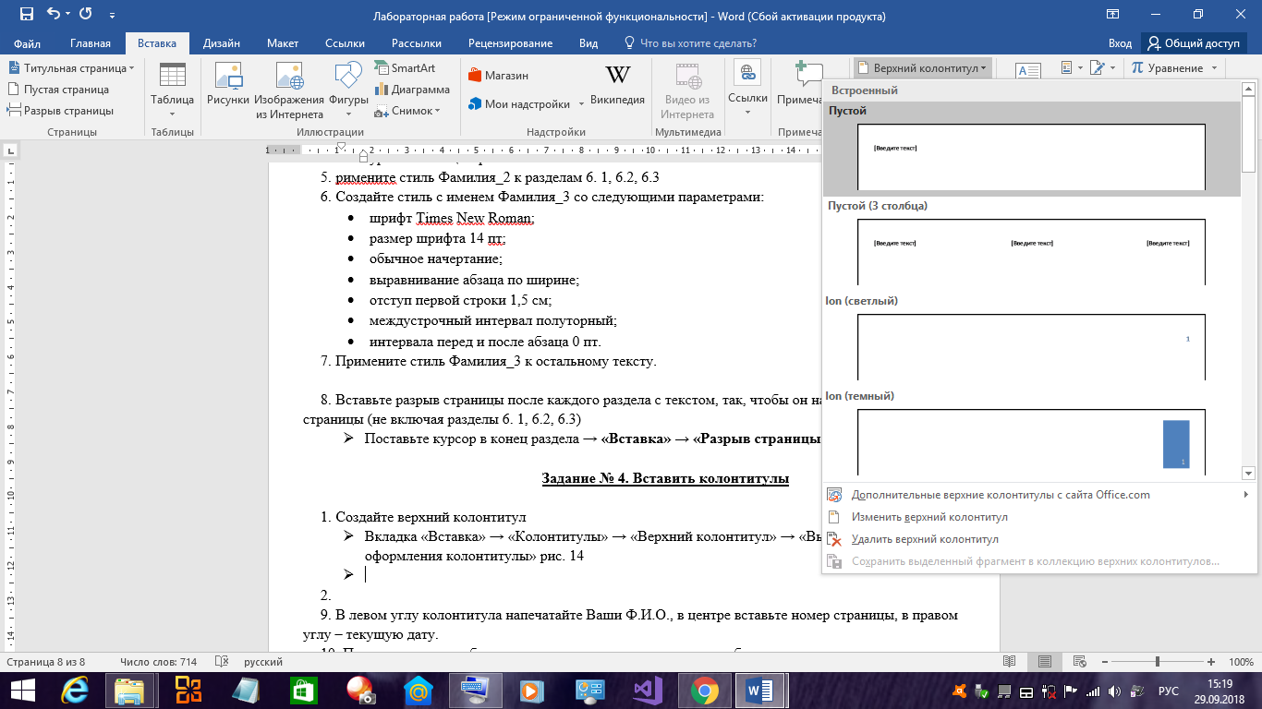Switch to web layout view

click(1079, 662)
